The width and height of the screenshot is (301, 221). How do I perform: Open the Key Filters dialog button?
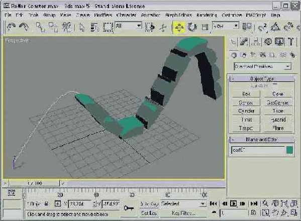tap(183, 213)
